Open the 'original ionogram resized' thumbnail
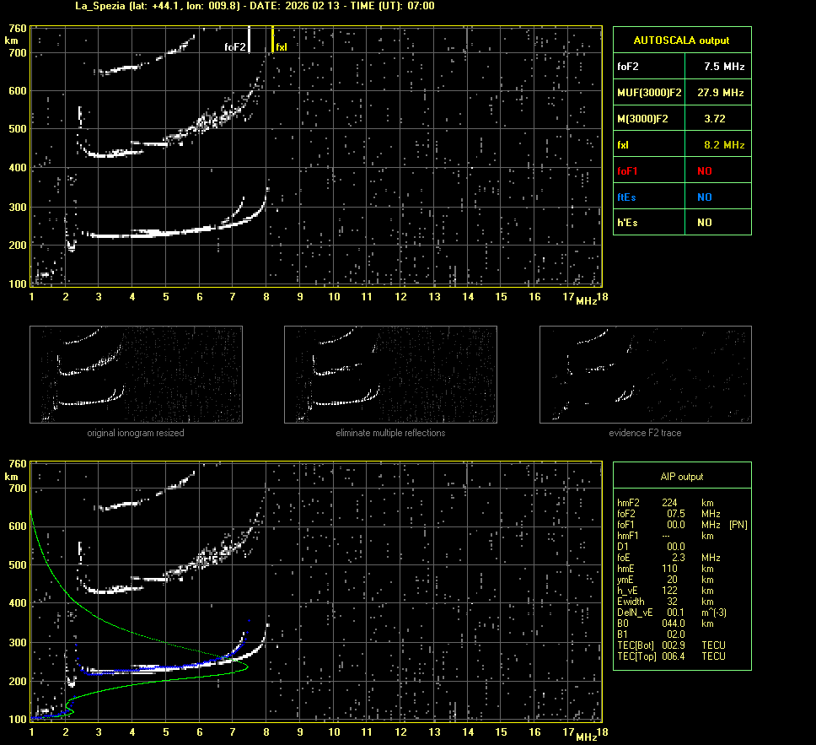The width and height of the screenshot is (816, 745). pyautogui.click(x=136, y=375)
